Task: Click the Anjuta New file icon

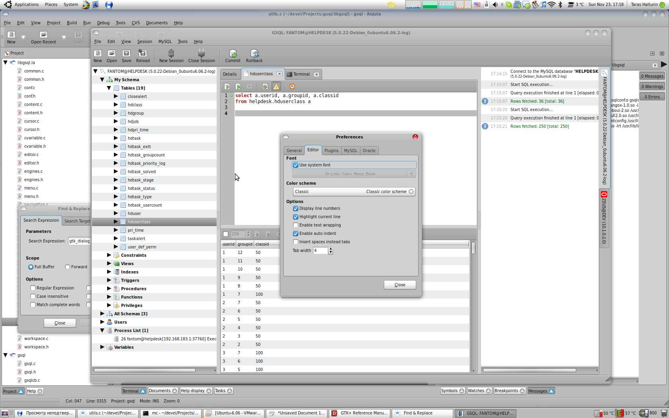Action: tap(11, 35)
